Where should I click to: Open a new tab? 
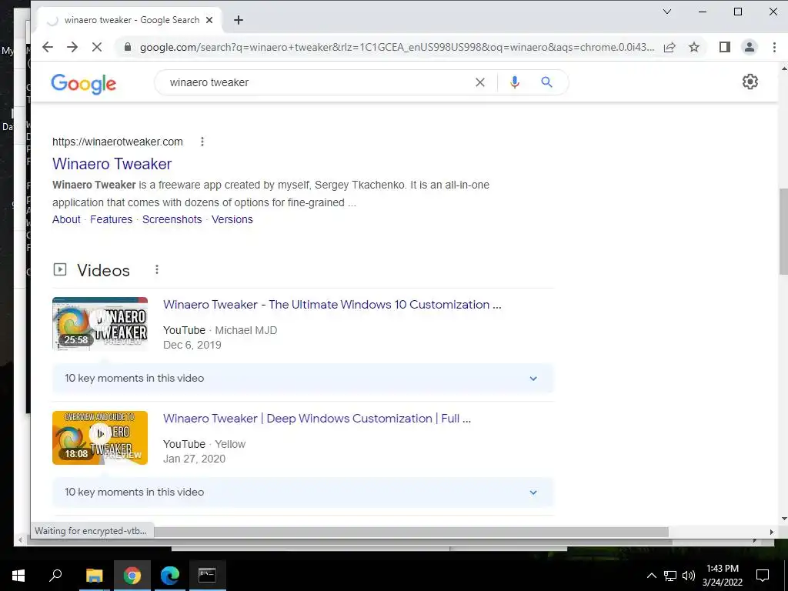point(239,20)
